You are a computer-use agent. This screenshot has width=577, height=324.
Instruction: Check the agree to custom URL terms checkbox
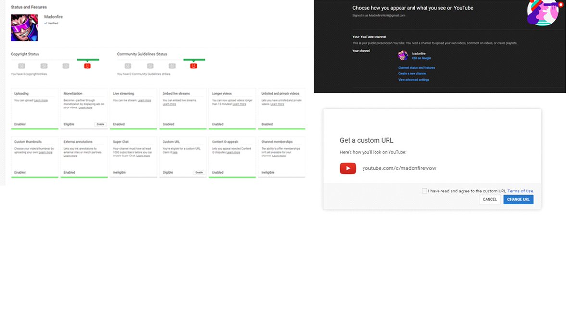[x=424, y=191]
